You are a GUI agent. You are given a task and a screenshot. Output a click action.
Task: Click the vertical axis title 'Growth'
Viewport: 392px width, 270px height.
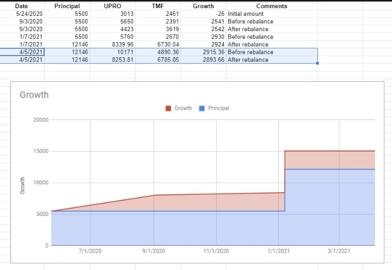coord(22,185)
